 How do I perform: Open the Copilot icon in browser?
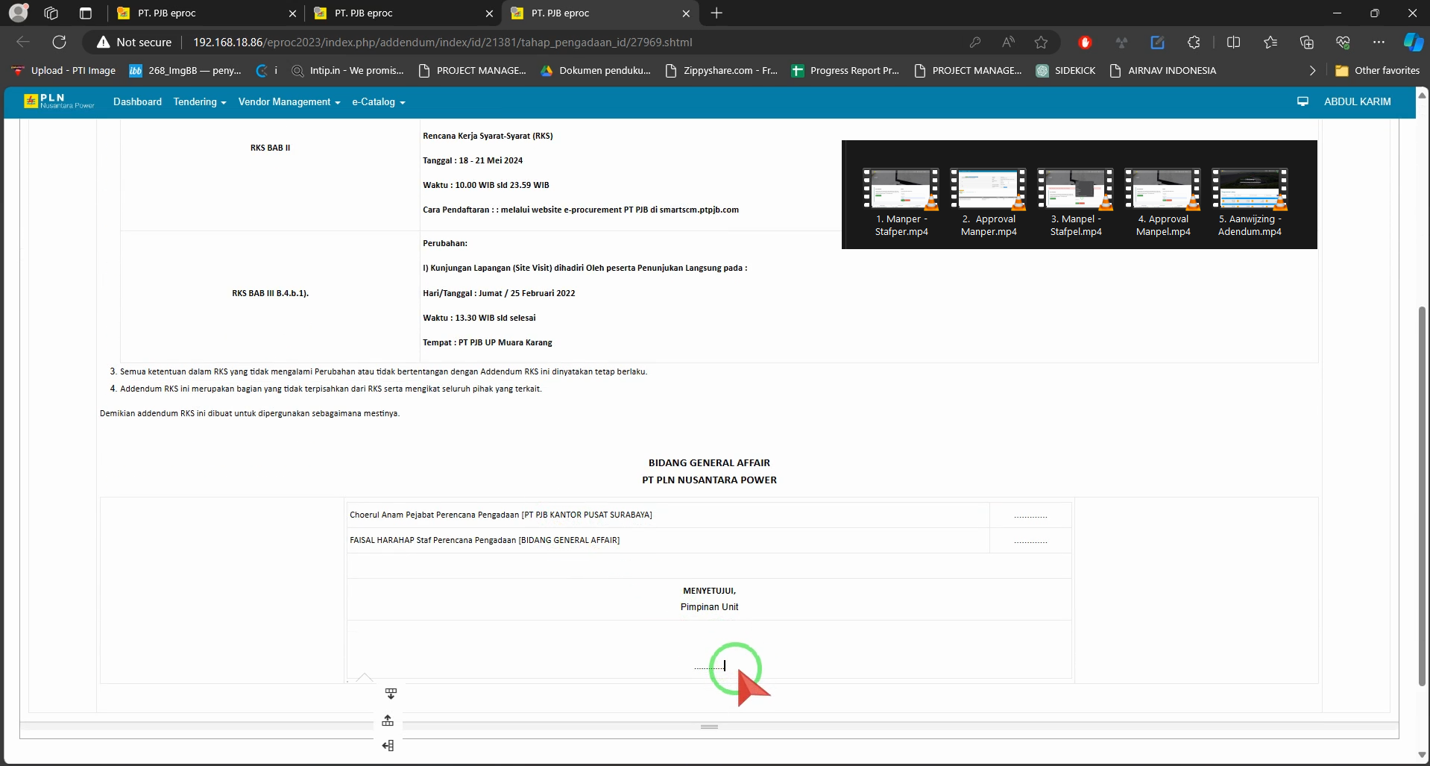[x=1413, y=43]
